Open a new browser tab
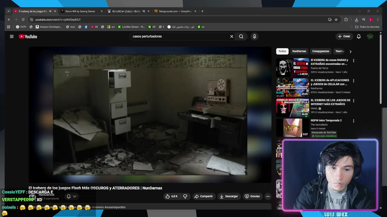 coord(202,11)
